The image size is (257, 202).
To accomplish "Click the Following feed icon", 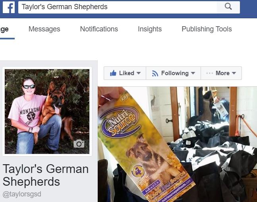I will pyautogui.click(x=155, y=73).
